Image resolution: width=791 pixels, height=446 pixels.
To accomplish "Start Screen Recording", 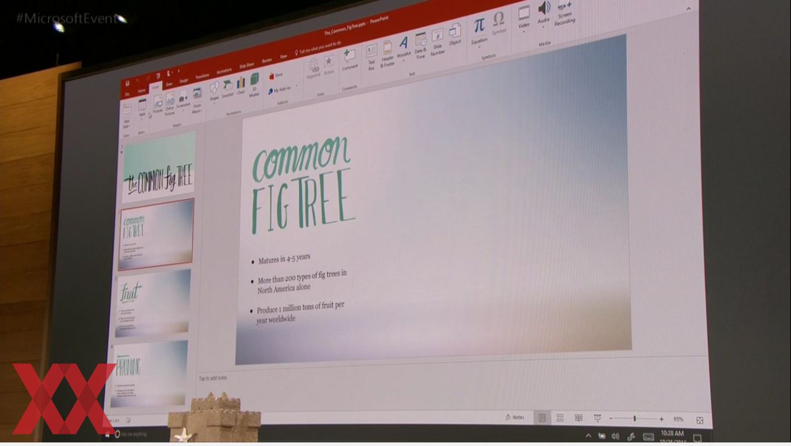I will click(x=564, y=13).
